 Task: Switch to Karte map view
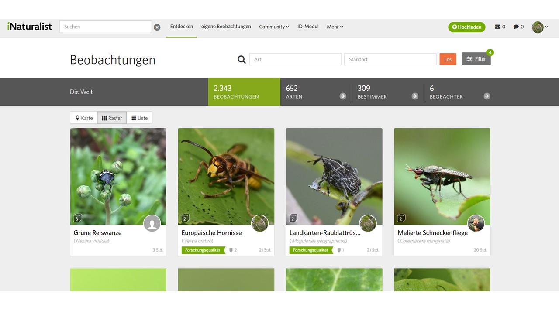pos(84,118)
